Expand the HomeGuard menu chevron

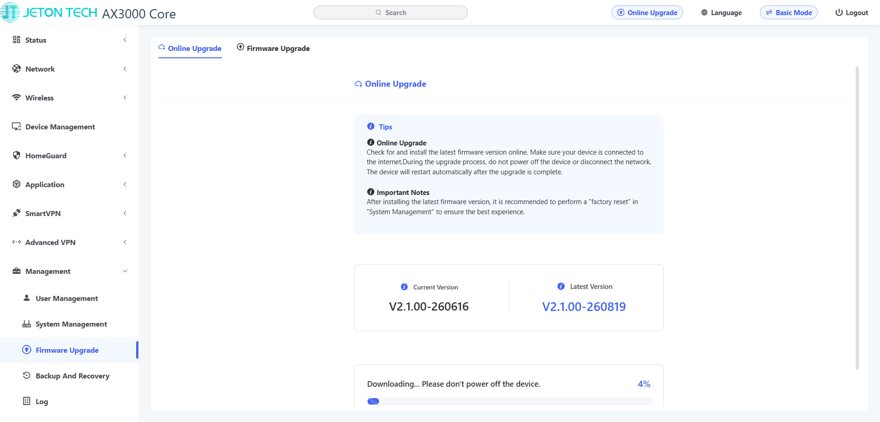(x=125, y=155)
